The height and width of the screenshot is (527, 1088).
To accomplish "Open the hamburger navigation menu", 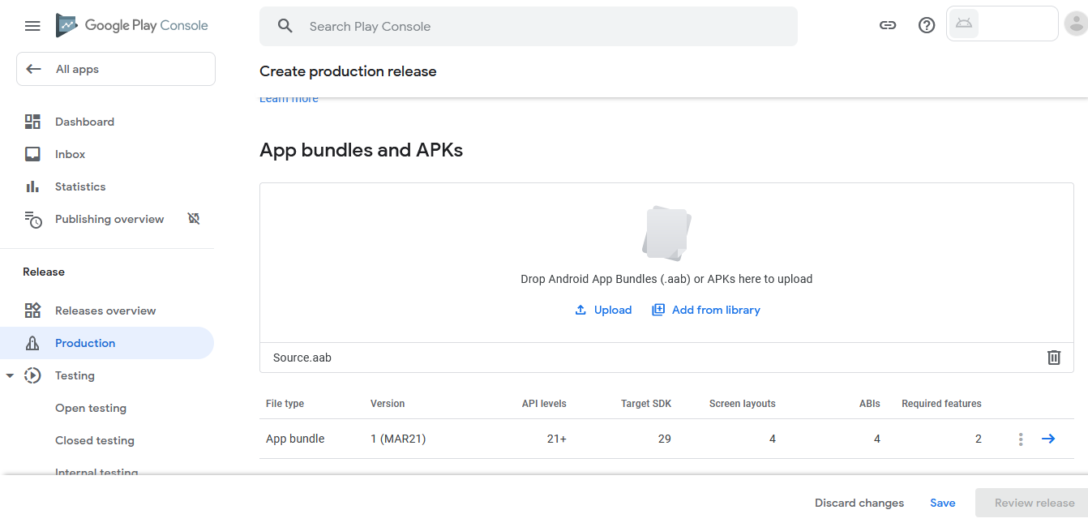I will tap(32, 26).
